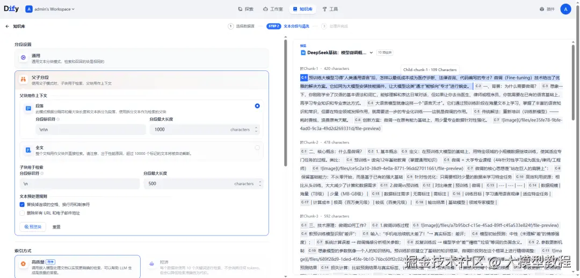Screen dimensions: 580x278
Task: Click the 文本预处理规则 label
Action: pos(33,196)
